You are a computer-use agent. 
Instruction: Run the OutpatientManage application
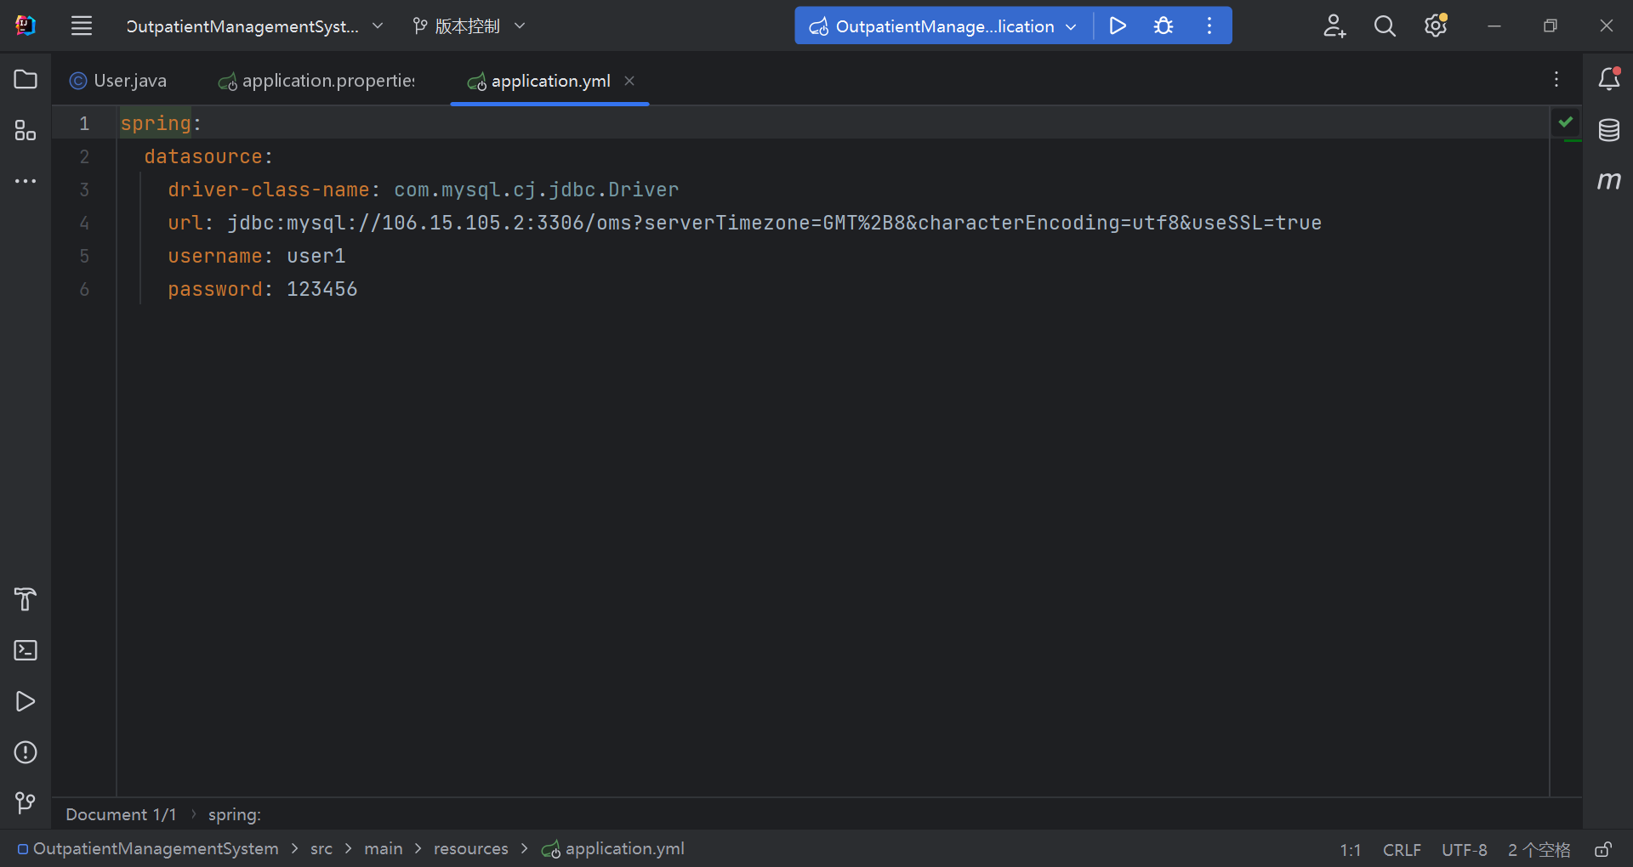click(1118, 25)
